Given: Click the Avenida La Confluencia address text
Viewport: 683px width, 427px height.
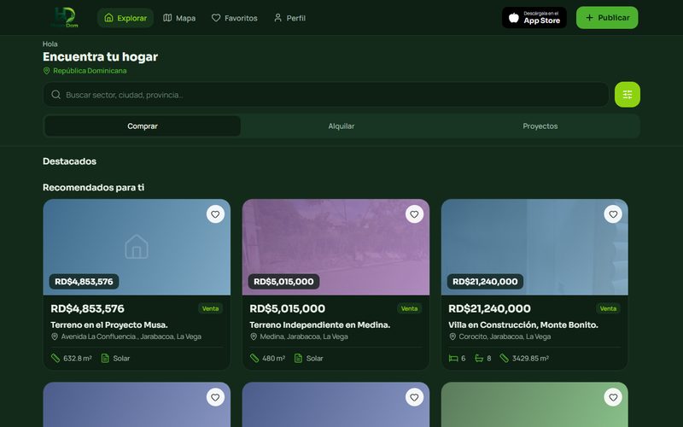Looking at the screenshot, I should pos(131,336).
